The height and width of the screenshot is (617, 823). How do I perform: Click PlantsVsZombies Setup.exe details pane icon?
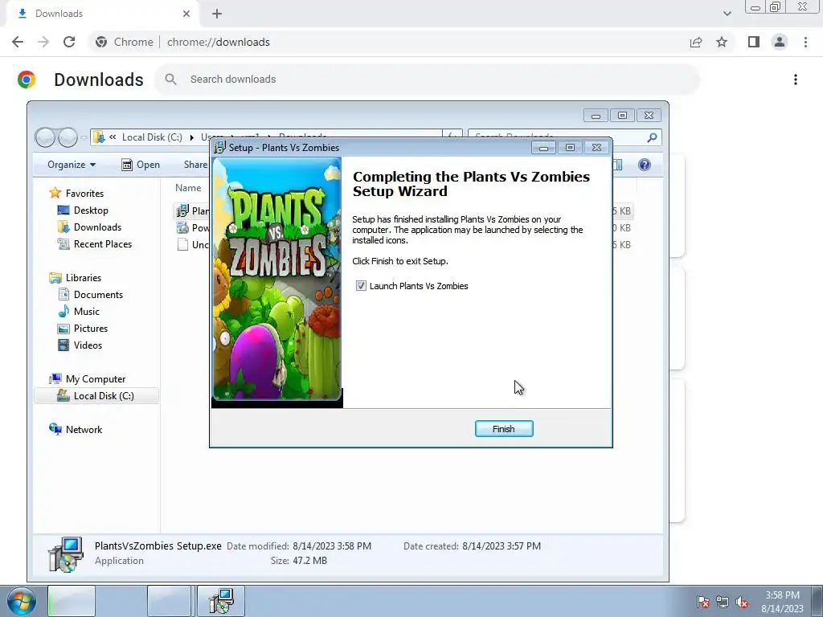66,554
